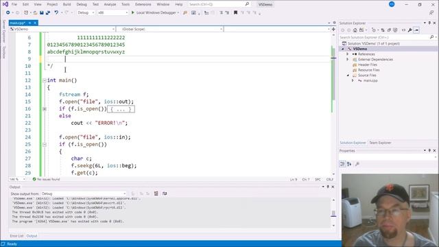Viewport: 439px width, 247px height.
Task: Click the Sync with Active Document icon
Action: point(383,30)
